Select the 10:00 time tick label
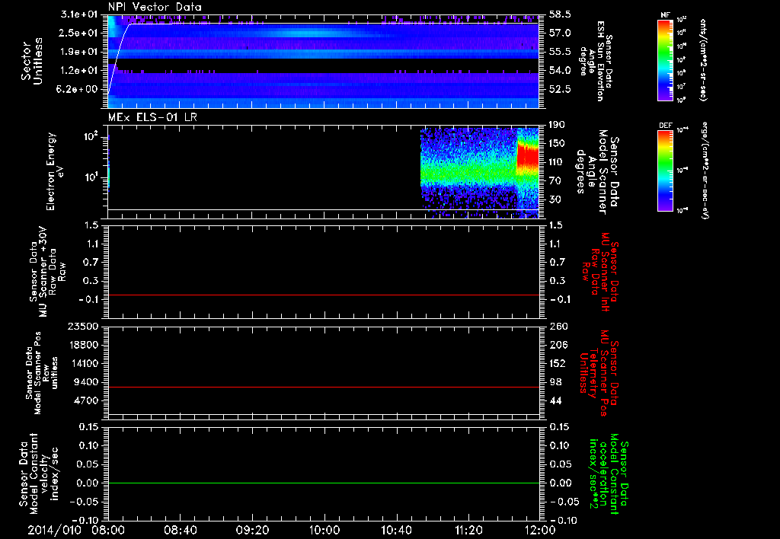 324,529
